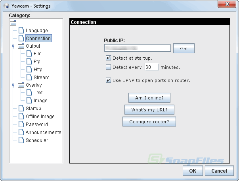Enable Detect every minutes checkbox

pyautogui.click(x=108, y=67)
